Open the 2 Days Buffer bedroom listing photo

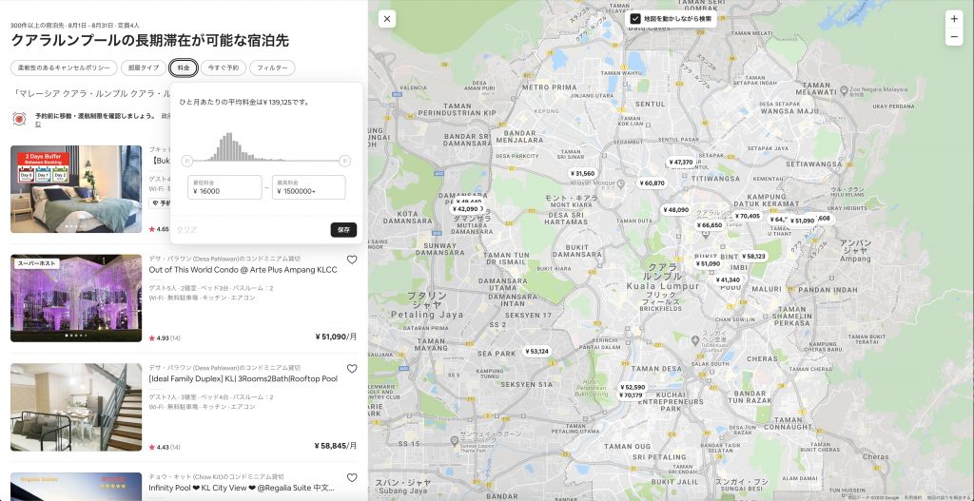pos(76,189)
